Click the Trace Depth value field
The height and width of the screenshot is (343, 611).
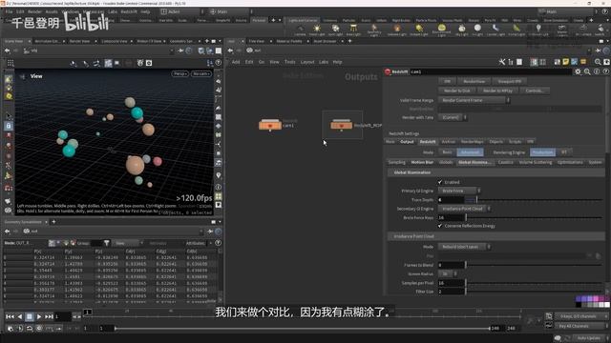452,200
